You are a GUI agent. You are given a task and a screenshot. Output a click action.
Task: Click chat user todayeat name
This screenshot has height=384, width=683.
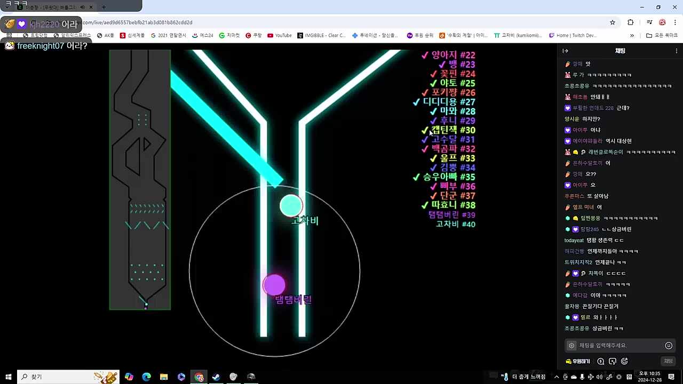click(574, 240)
